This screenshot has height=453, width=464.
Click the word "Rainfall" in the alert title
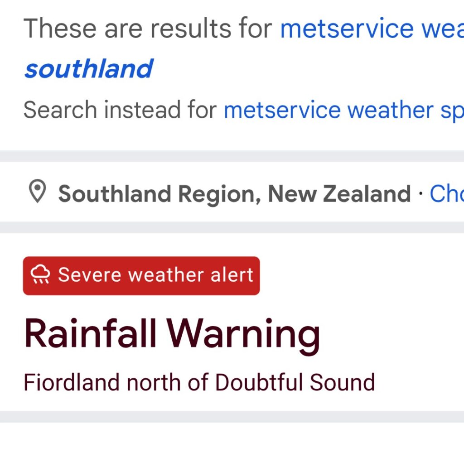(x=90, y=334)
